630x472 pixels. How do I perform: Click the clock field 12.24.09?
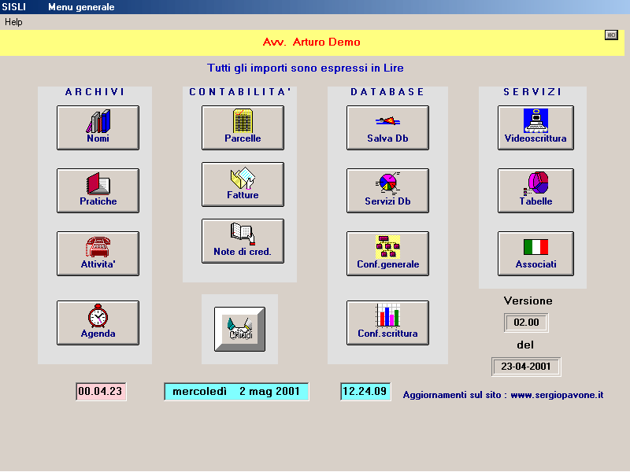tap(365, 391)
